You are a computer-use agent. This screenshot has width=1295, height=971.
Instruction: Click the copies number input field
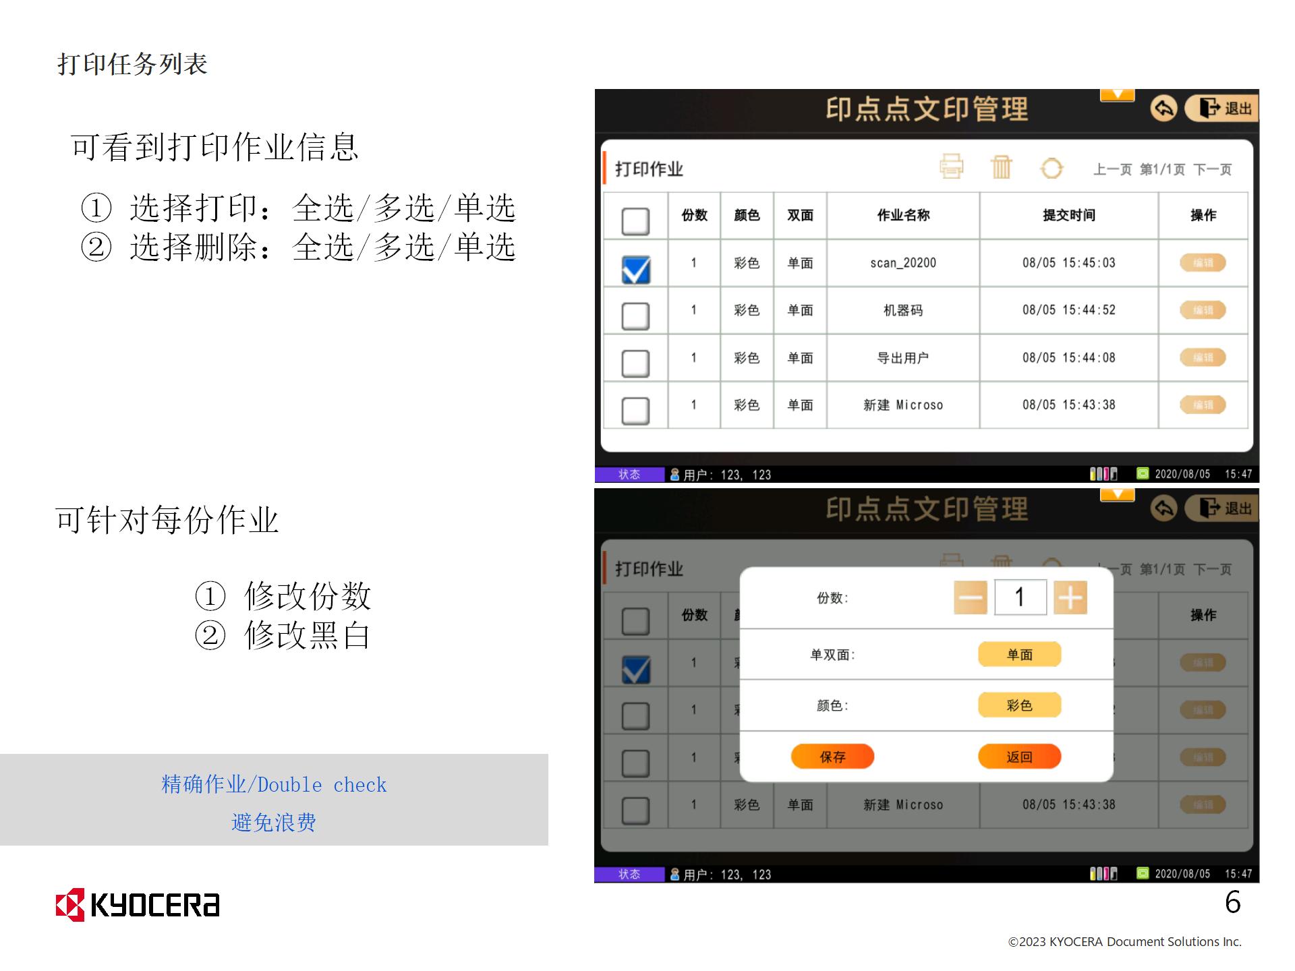tap(1020, 597)
